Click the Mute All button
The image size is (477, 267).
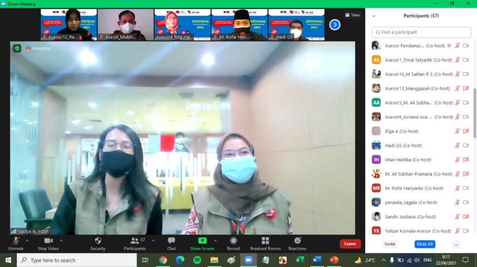point(425,244)
